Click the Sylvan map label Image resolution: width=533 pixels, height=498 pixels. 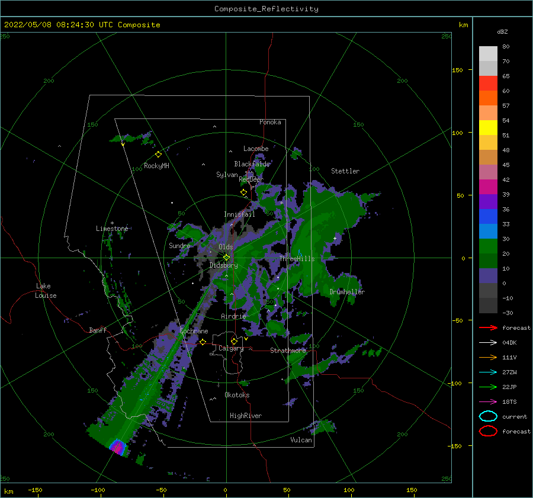(227, 175)
